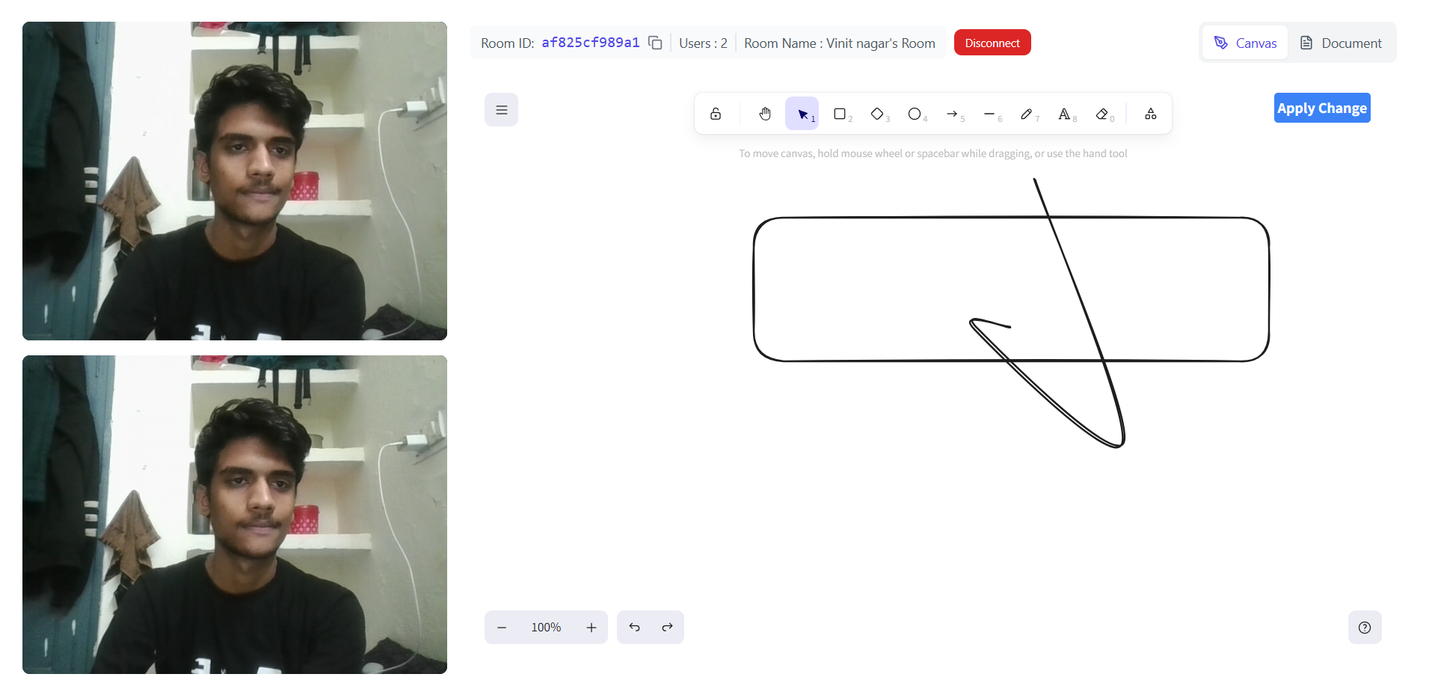
Task: Select the Diamond shape tool
Action: pos(877,114)
